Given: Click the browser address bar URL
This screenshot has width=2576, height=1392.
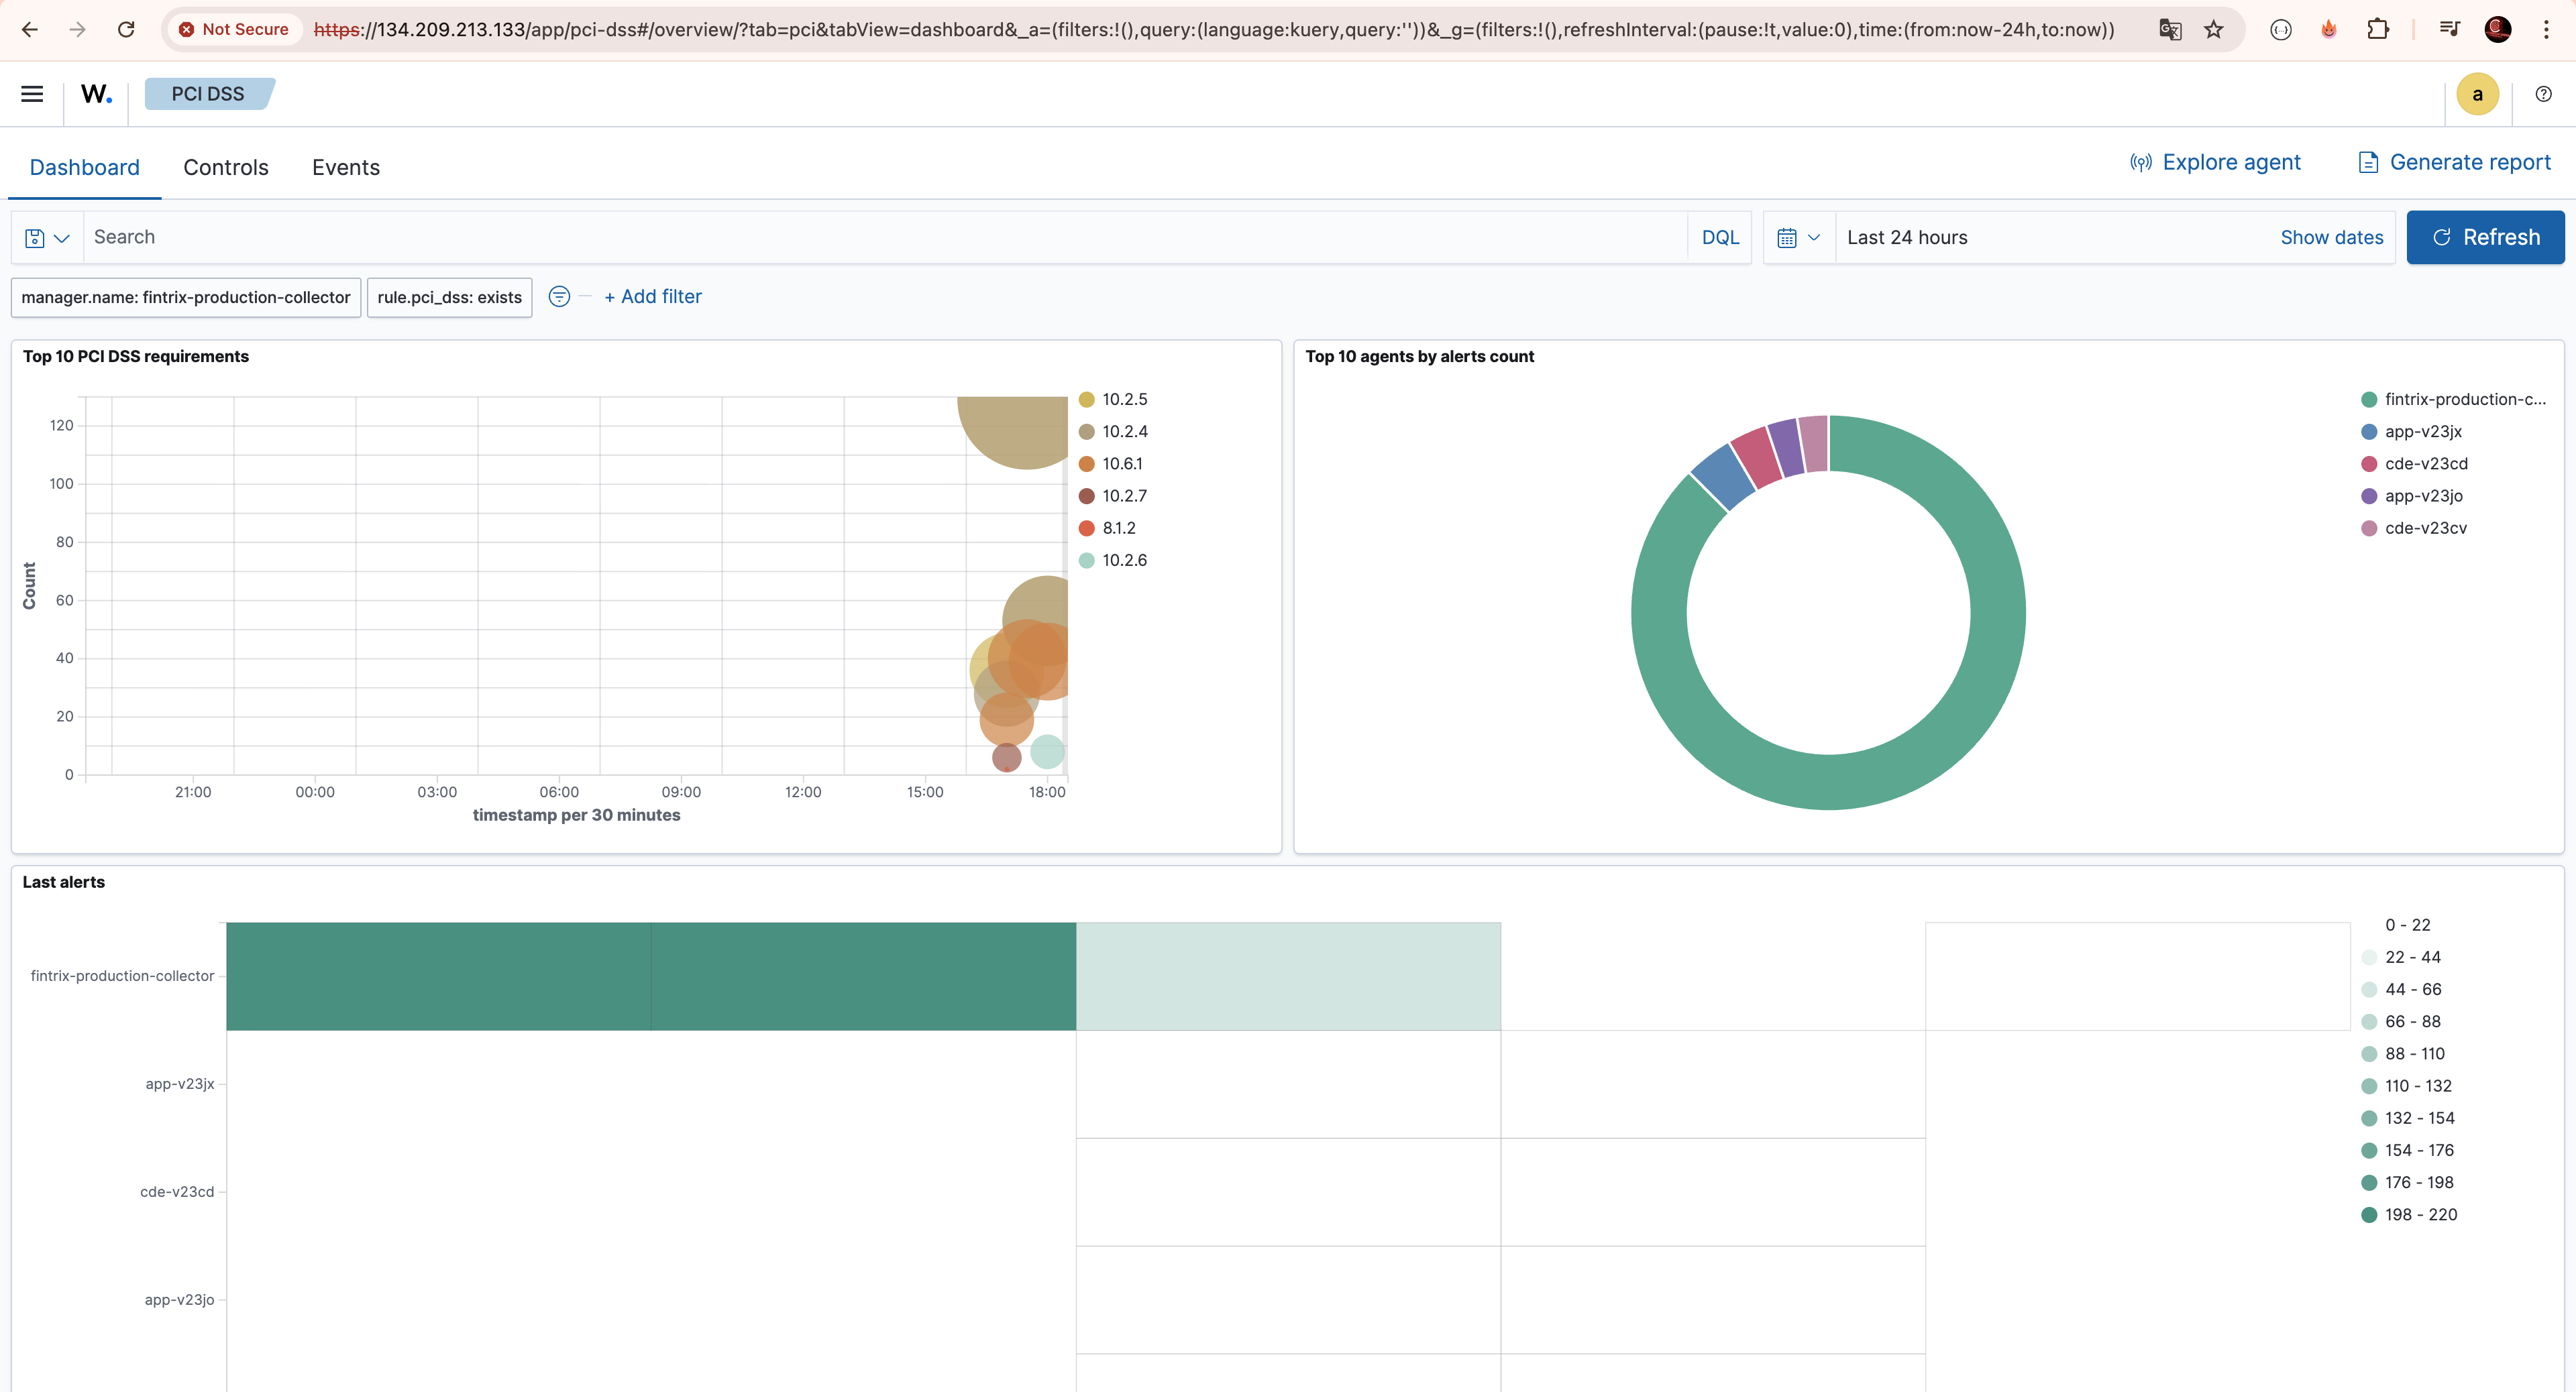Looking at the screenshot, I should point(1214,30).
